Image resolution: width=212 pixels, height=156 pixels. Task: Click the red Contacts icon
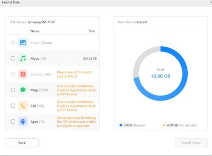point(23,74)
